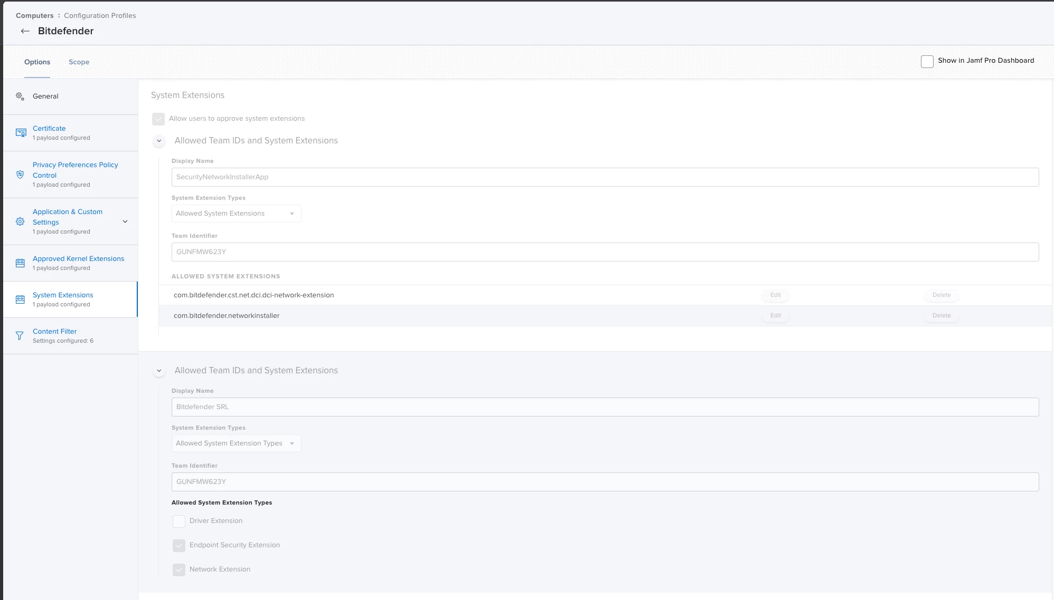1054x600 pixels.
Task: Click the Application & Custom Settings gear icon
Action: (20, 221)
